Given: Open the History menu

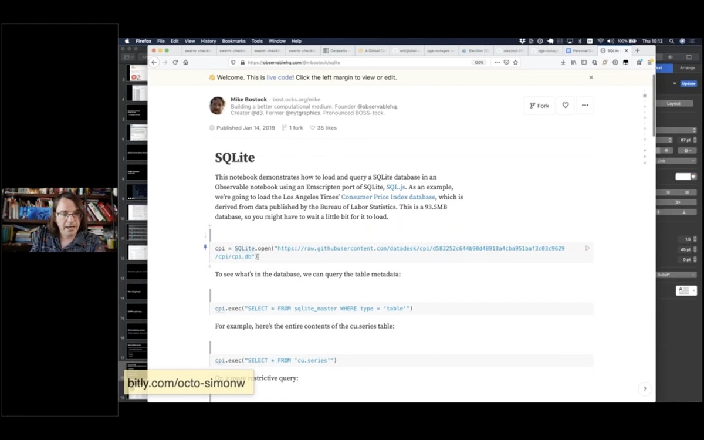Looking at the screenshot, I should [x=208, y=41].
